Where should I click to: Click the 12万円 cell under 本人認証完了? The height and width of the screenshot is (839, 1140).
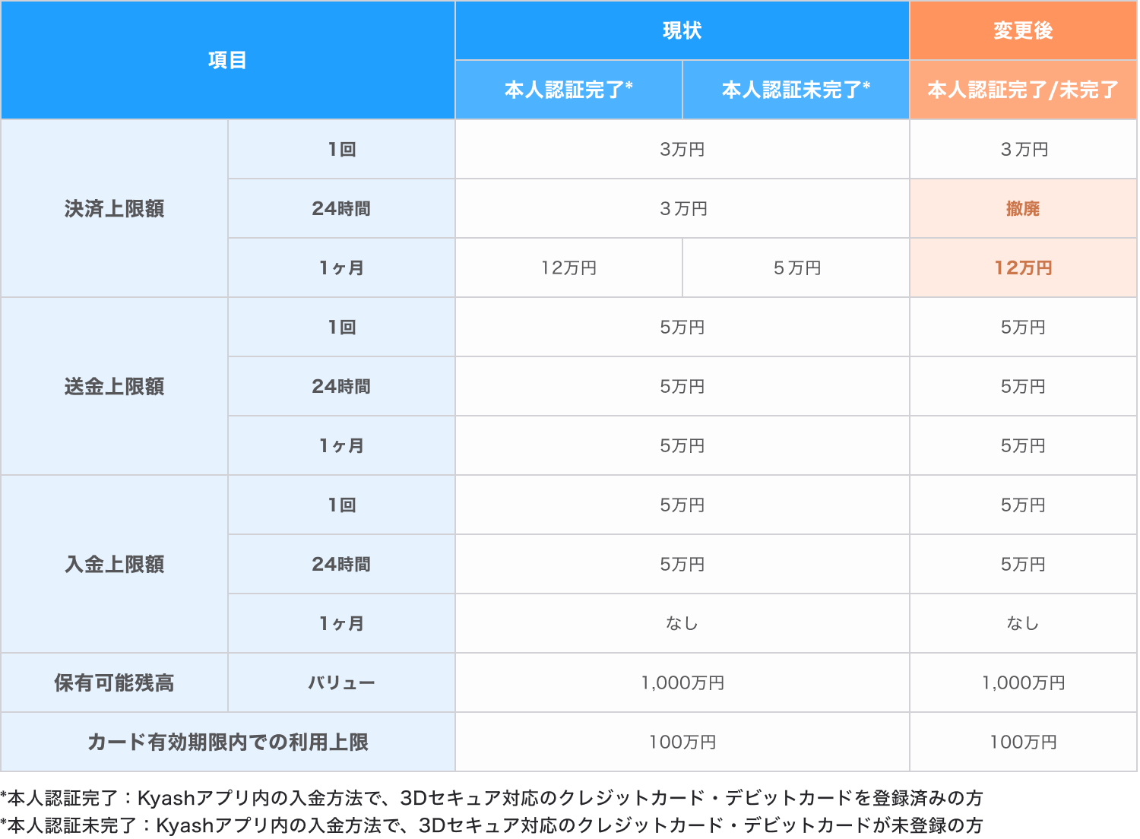[x=568, y=268]
